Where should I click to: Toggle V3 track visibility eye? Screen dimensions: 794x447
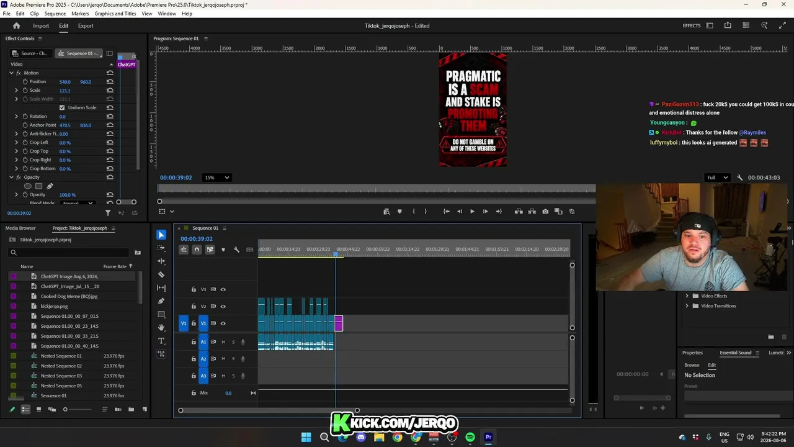click(x=223, y=289)
